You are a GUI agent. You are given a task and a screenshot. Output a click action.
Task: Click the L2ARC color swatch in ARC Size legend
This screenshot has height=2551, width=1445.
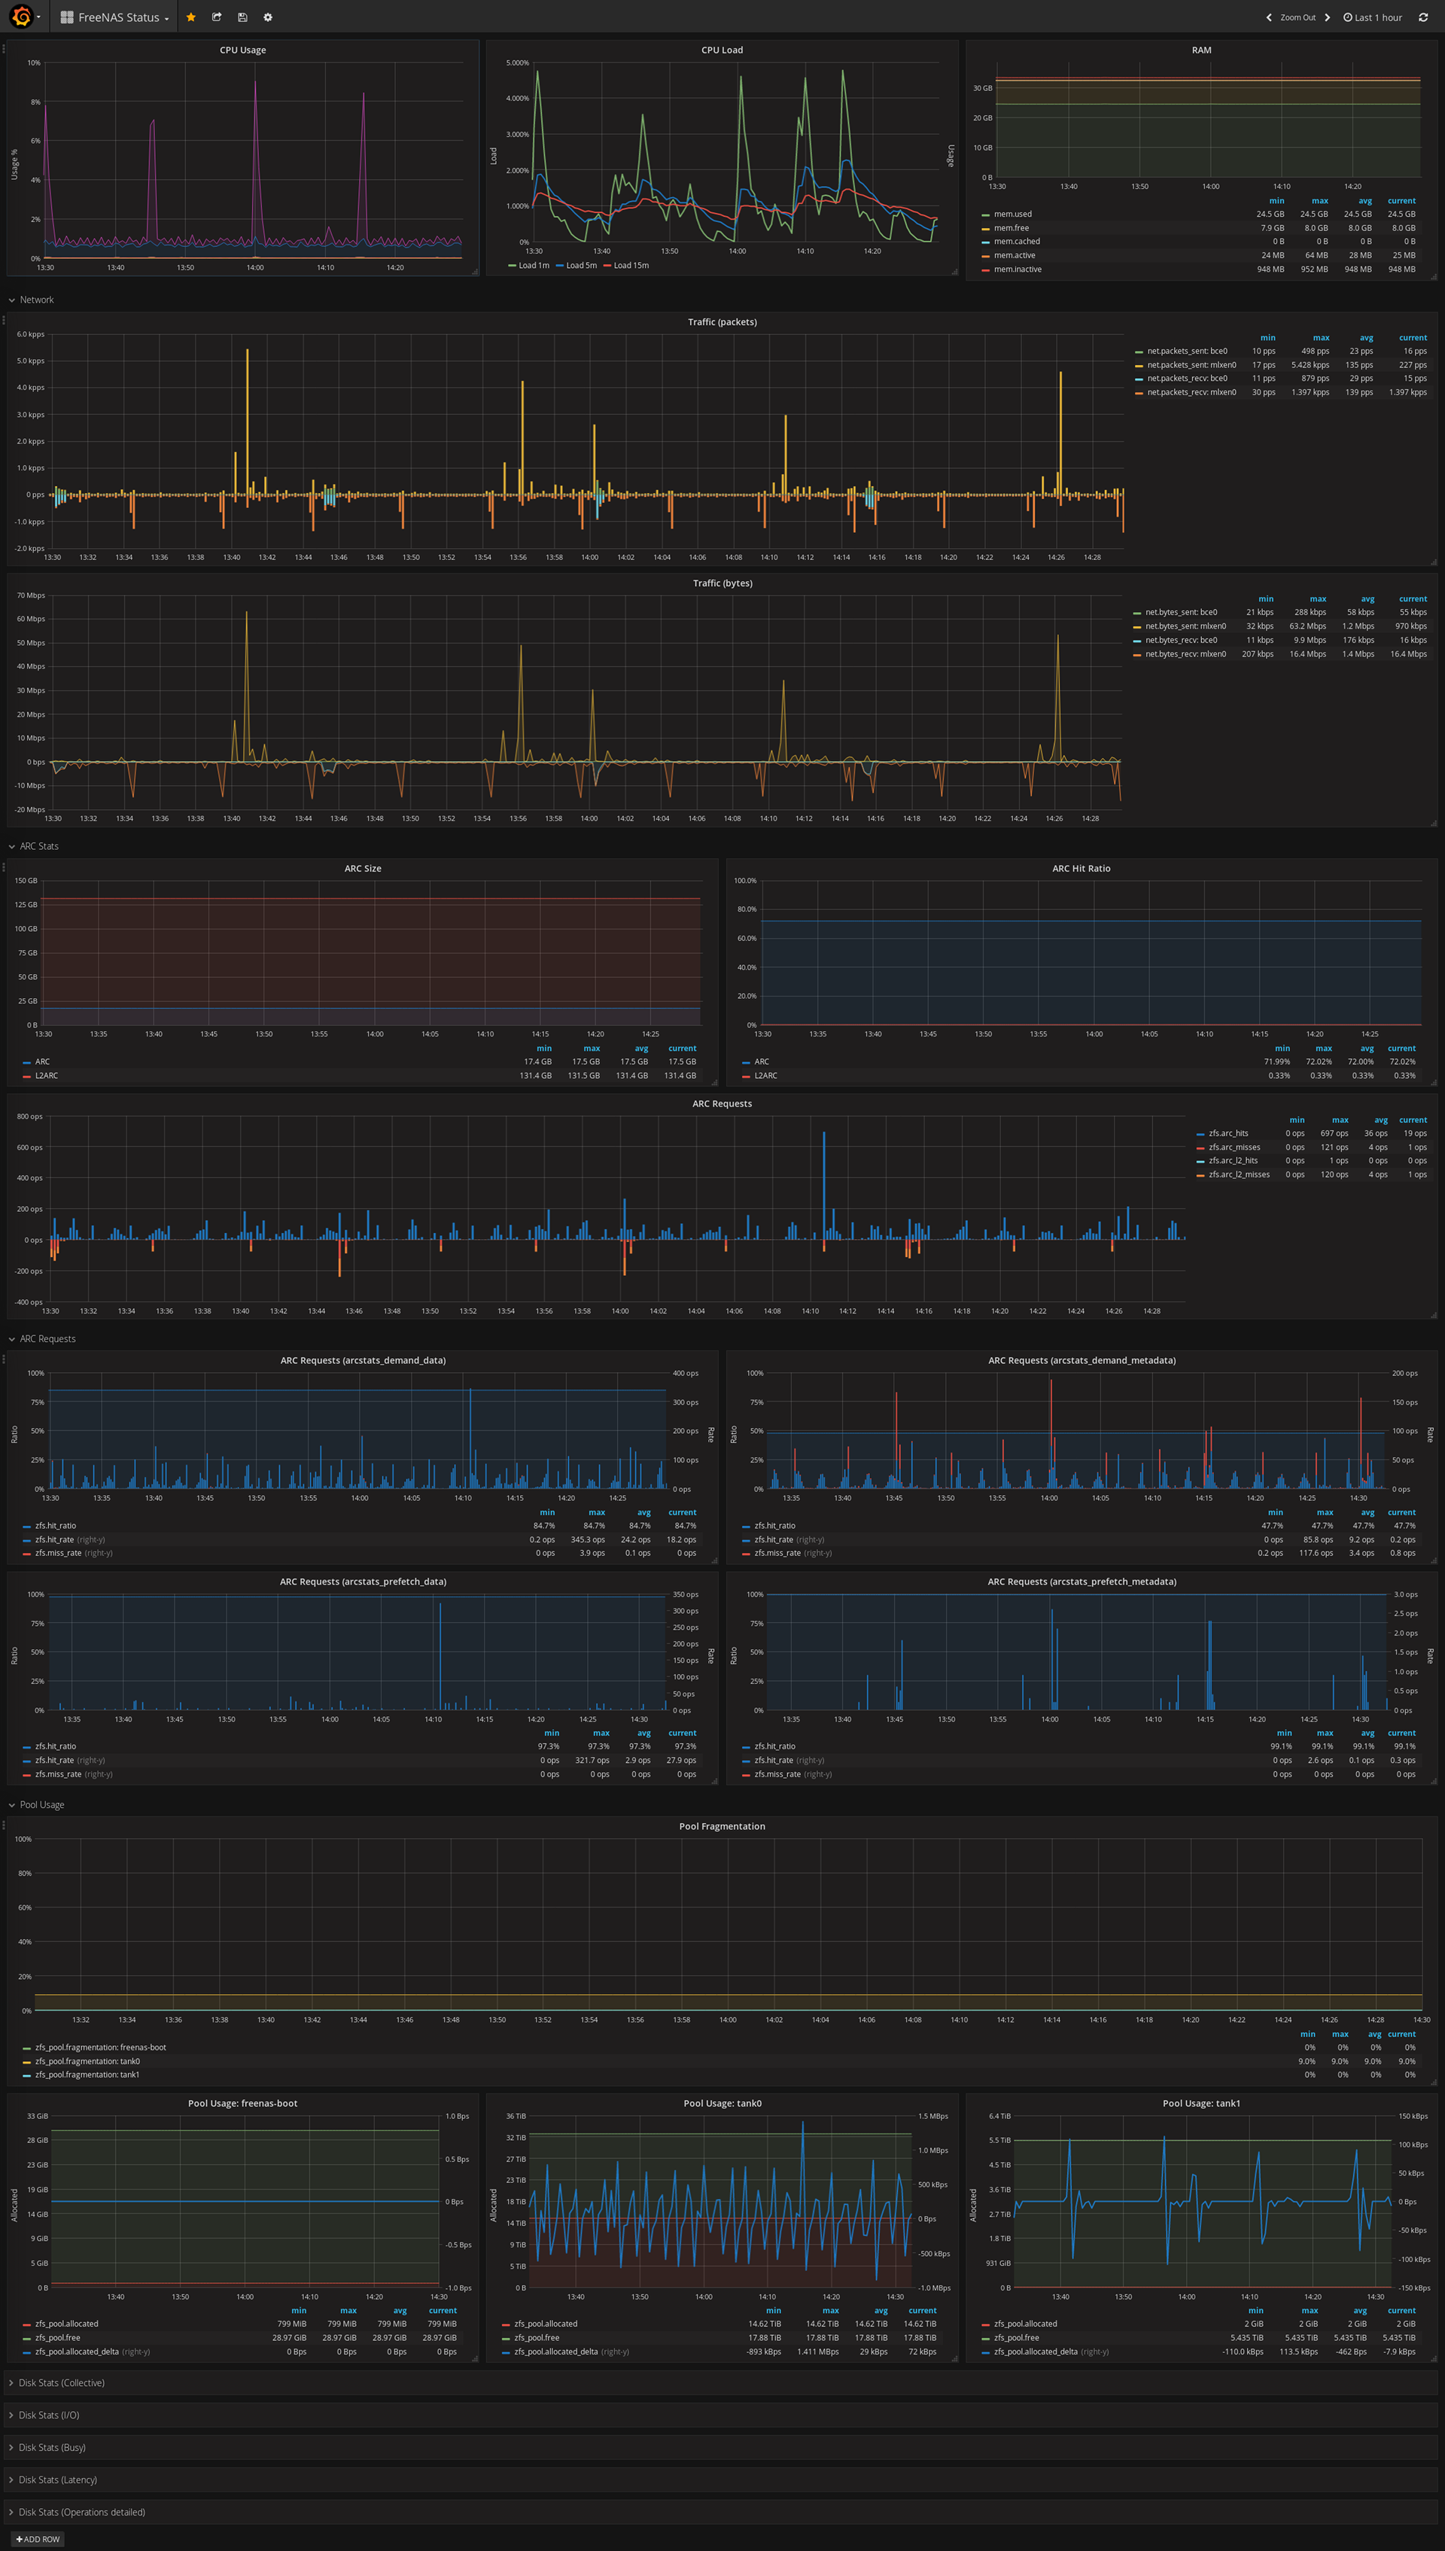(x=26, y=1076)
